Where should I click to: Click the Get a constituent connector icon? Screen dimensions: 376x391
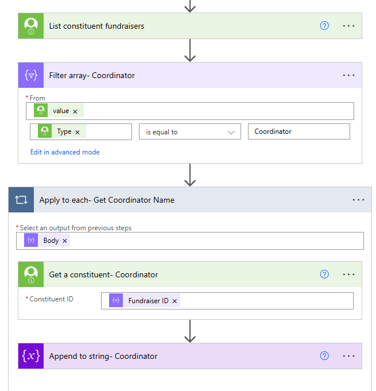pyautogui.click(x=31, y=274)
